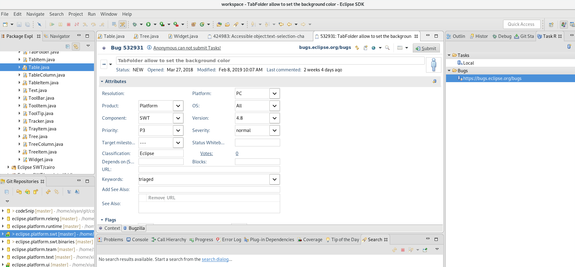This screenshot has height=267, width=575.
Task: Click the Back navigation arrow icon
Action: [x=289, y=24]
